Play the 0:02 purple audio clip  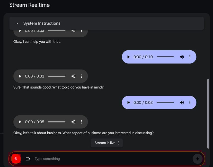pyautogui.click(x=129, y=102)
